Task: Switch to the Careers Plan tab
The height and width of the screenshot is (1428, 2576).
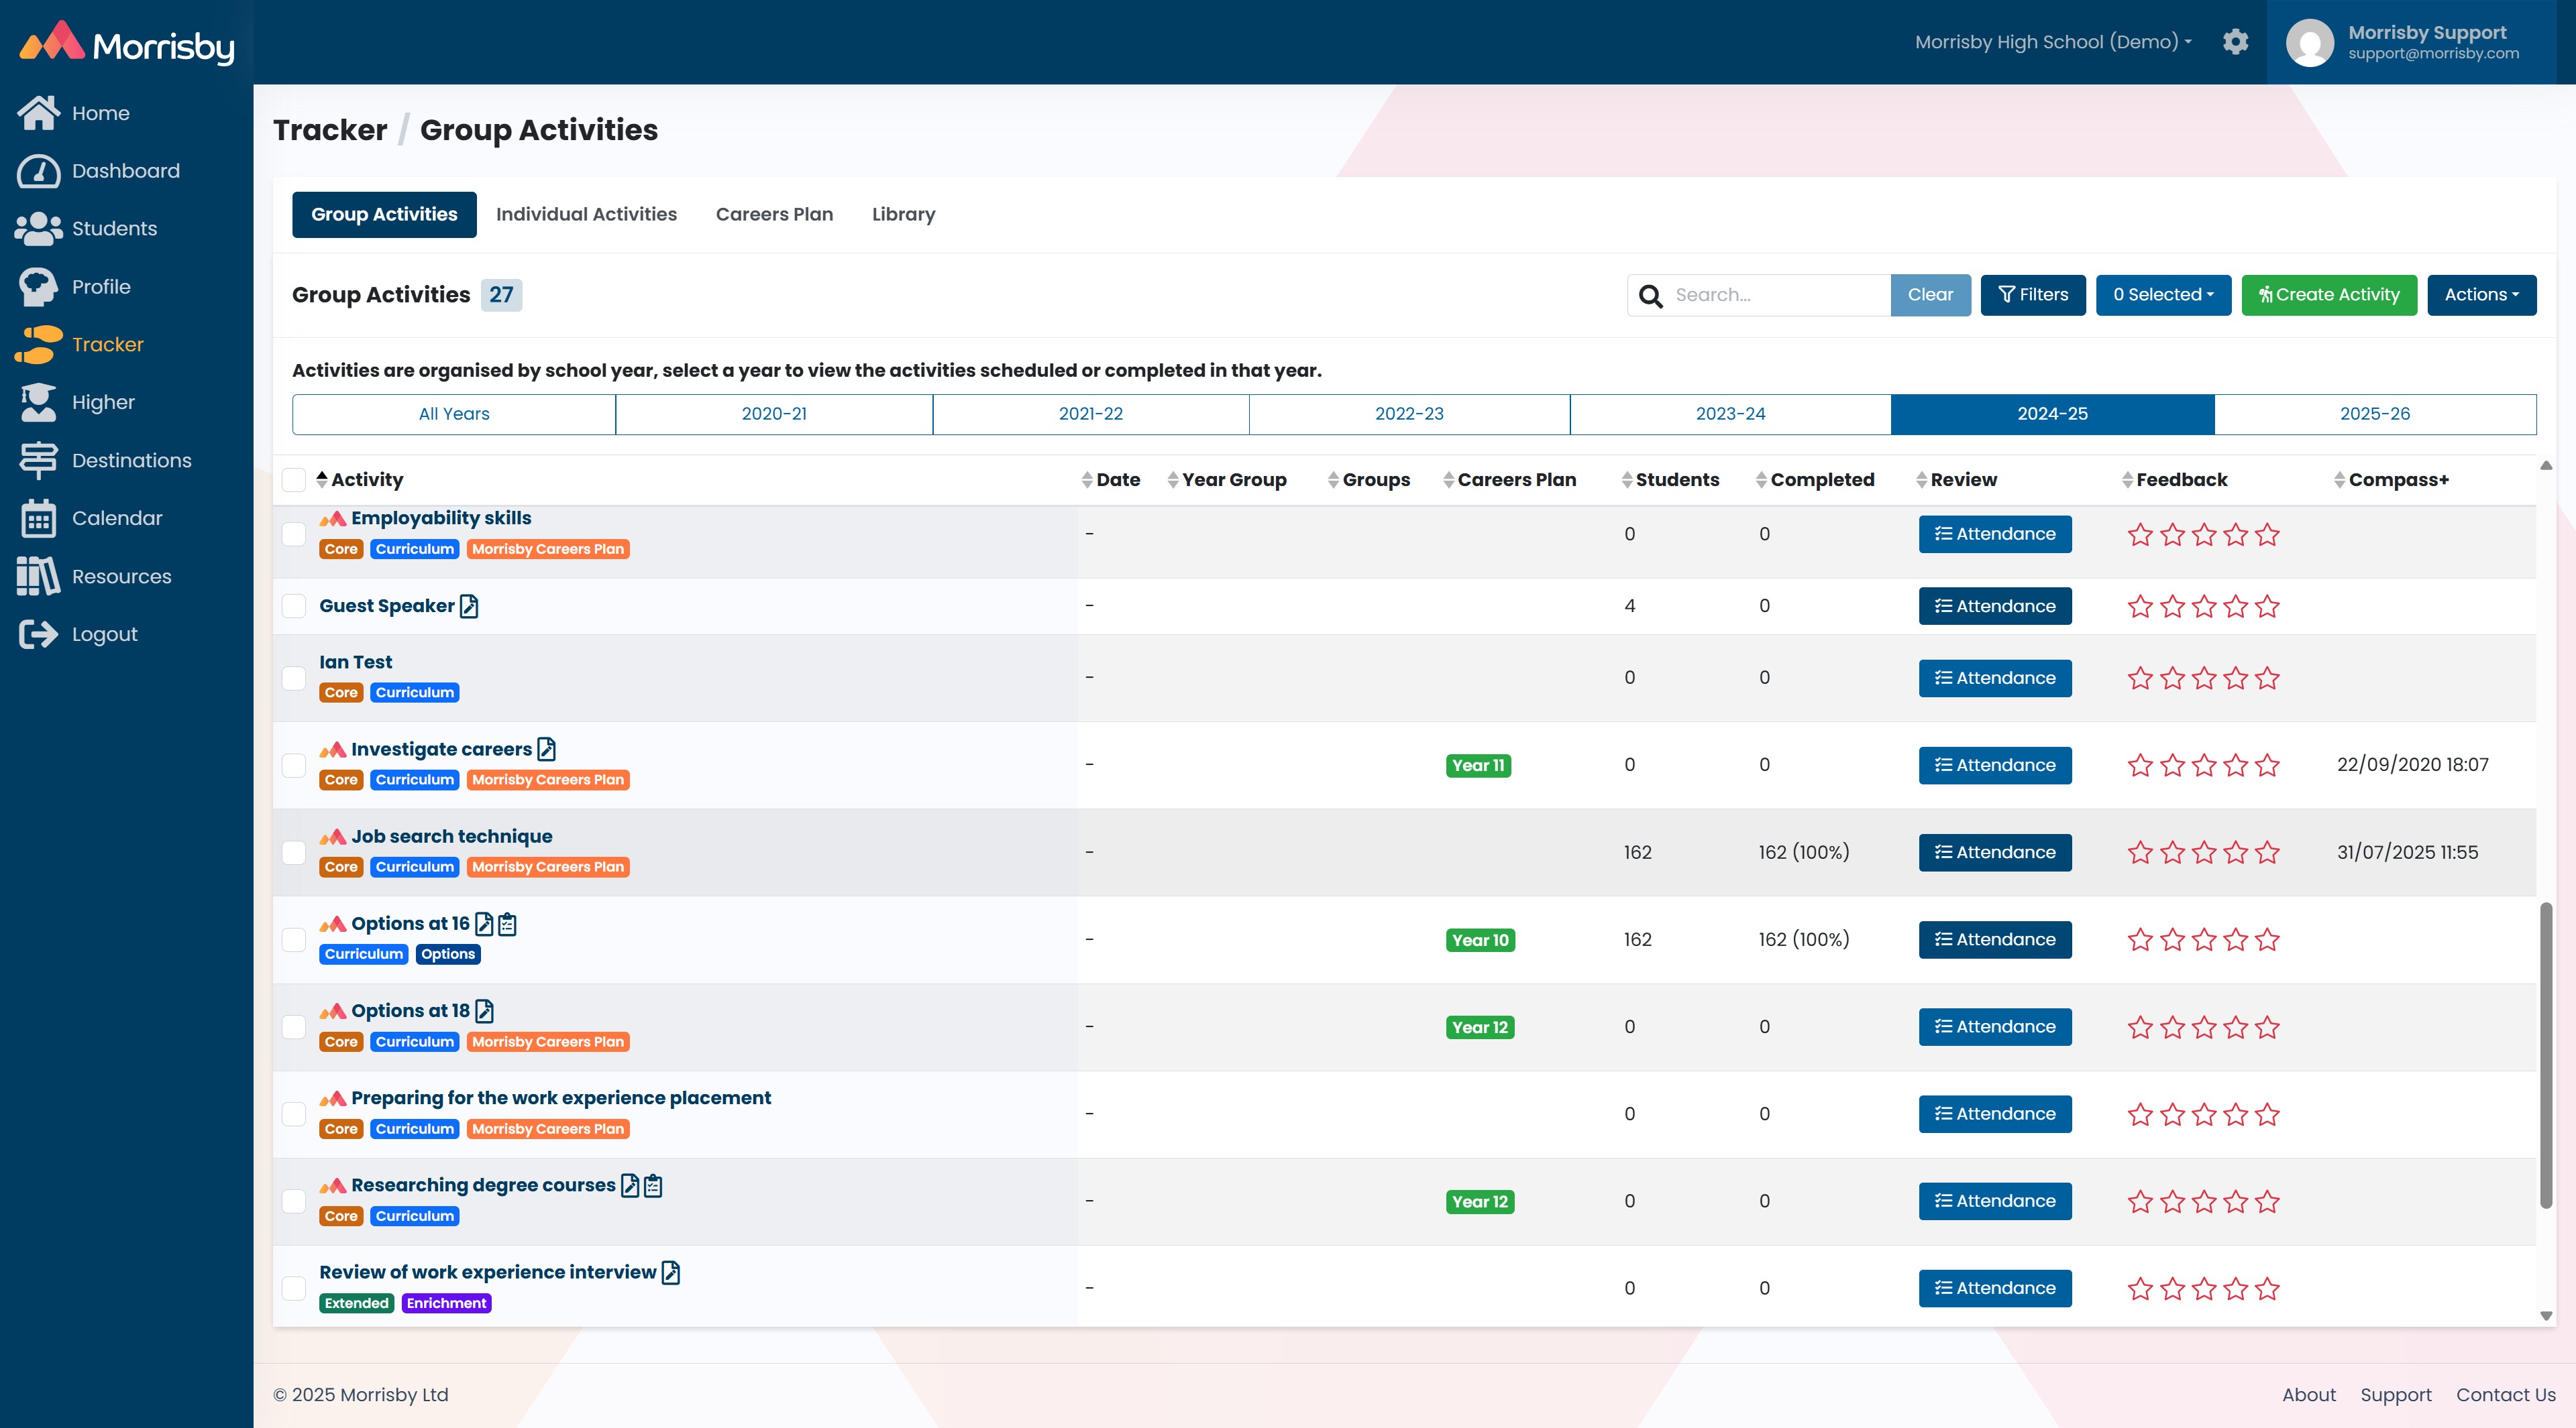Action: (x=774, y=215)
